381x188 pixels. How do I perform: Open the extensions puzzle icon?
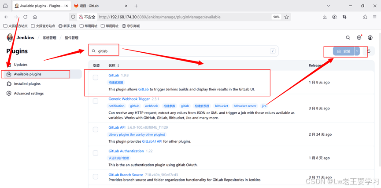tap(365, 17)
